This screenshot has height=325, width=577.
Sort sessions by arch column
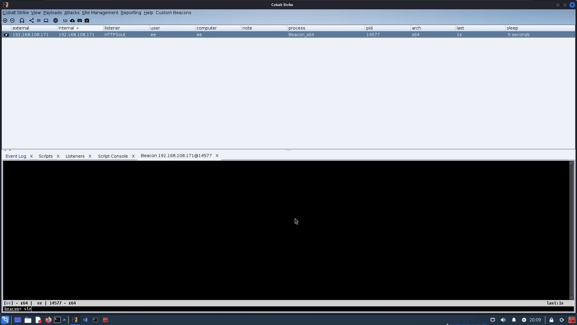pos(433,28)
